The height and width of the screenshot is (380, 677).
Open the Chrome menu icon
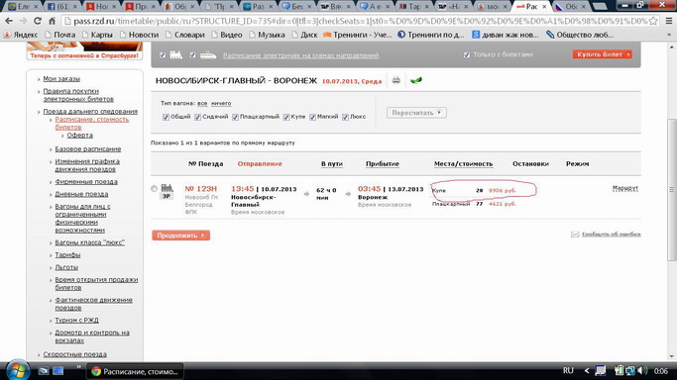(x=669, y=21)
